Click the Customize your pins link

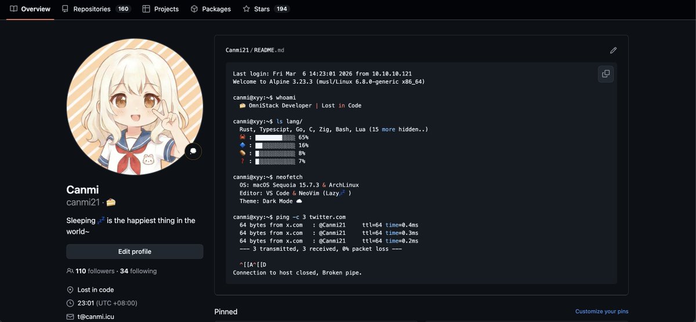click(601, 312)
